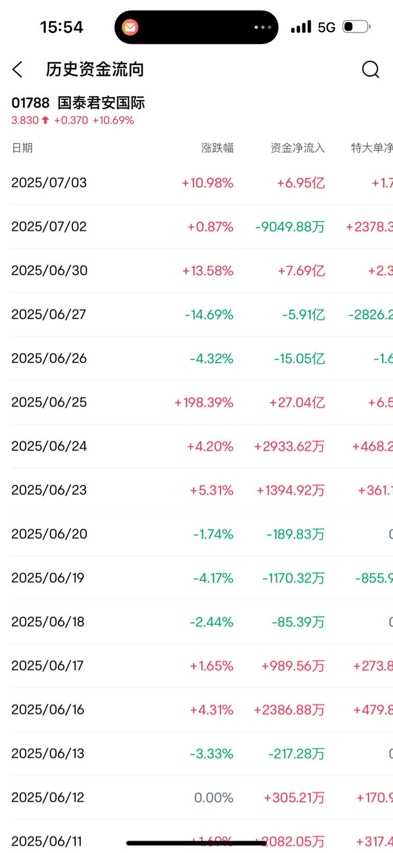Tap the cellular signal bars icon
393x853 pixels.
[301, 27]
